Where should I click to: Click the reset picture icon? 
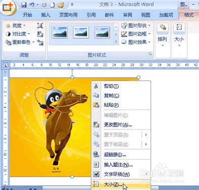coord(40,42)
